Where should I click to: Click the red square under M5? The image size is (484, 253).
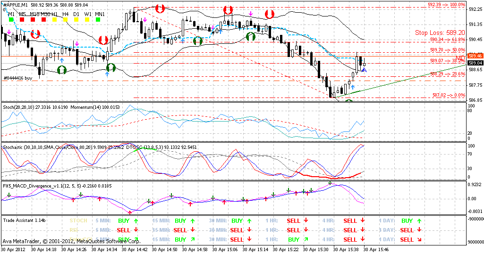pyautogui.click(x=22, y=20)
